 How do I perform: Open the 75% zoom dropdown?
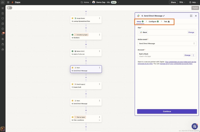(x=182, y=2)
